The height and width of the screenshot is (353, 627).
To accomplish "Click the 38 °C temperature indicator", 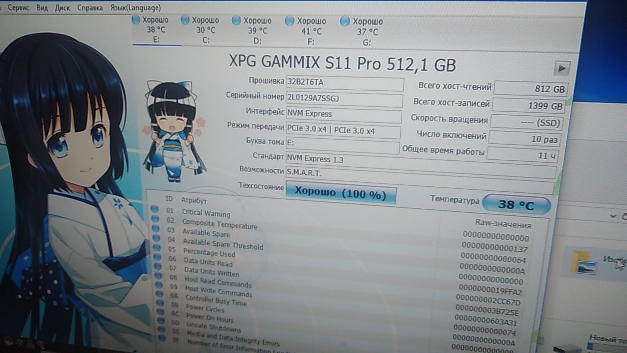I will (516, 205).
